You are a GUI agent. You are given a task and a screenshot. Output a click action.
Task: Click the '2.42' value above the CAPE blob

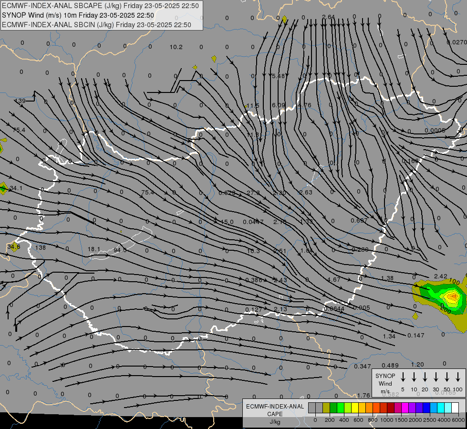click(441, 276)
